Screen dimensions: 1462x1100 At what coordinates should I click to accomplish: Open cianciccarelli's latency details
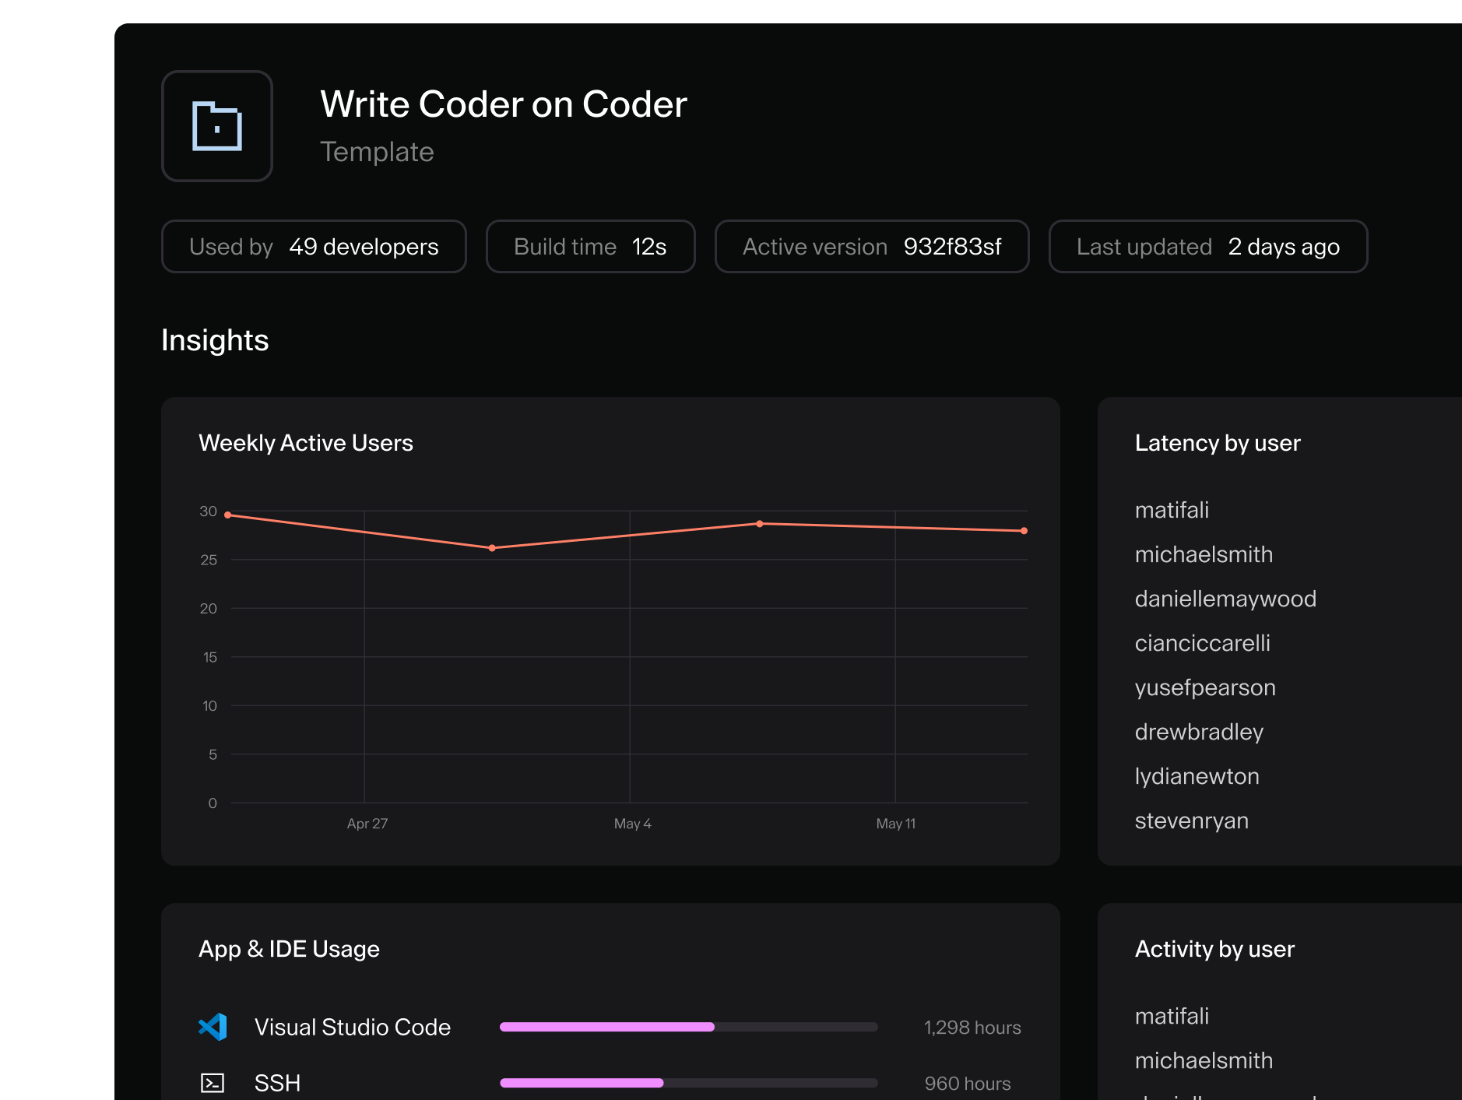tap(1203, 643)
